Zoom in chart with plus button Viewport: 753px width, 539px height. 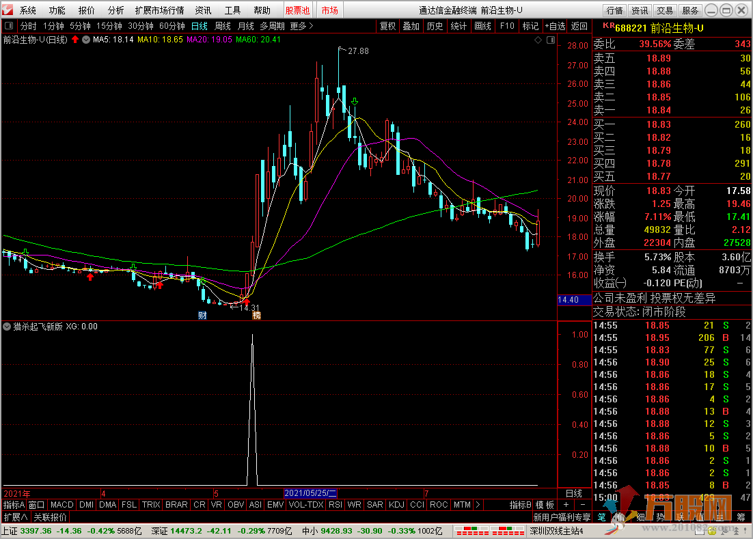click(566, 504)
